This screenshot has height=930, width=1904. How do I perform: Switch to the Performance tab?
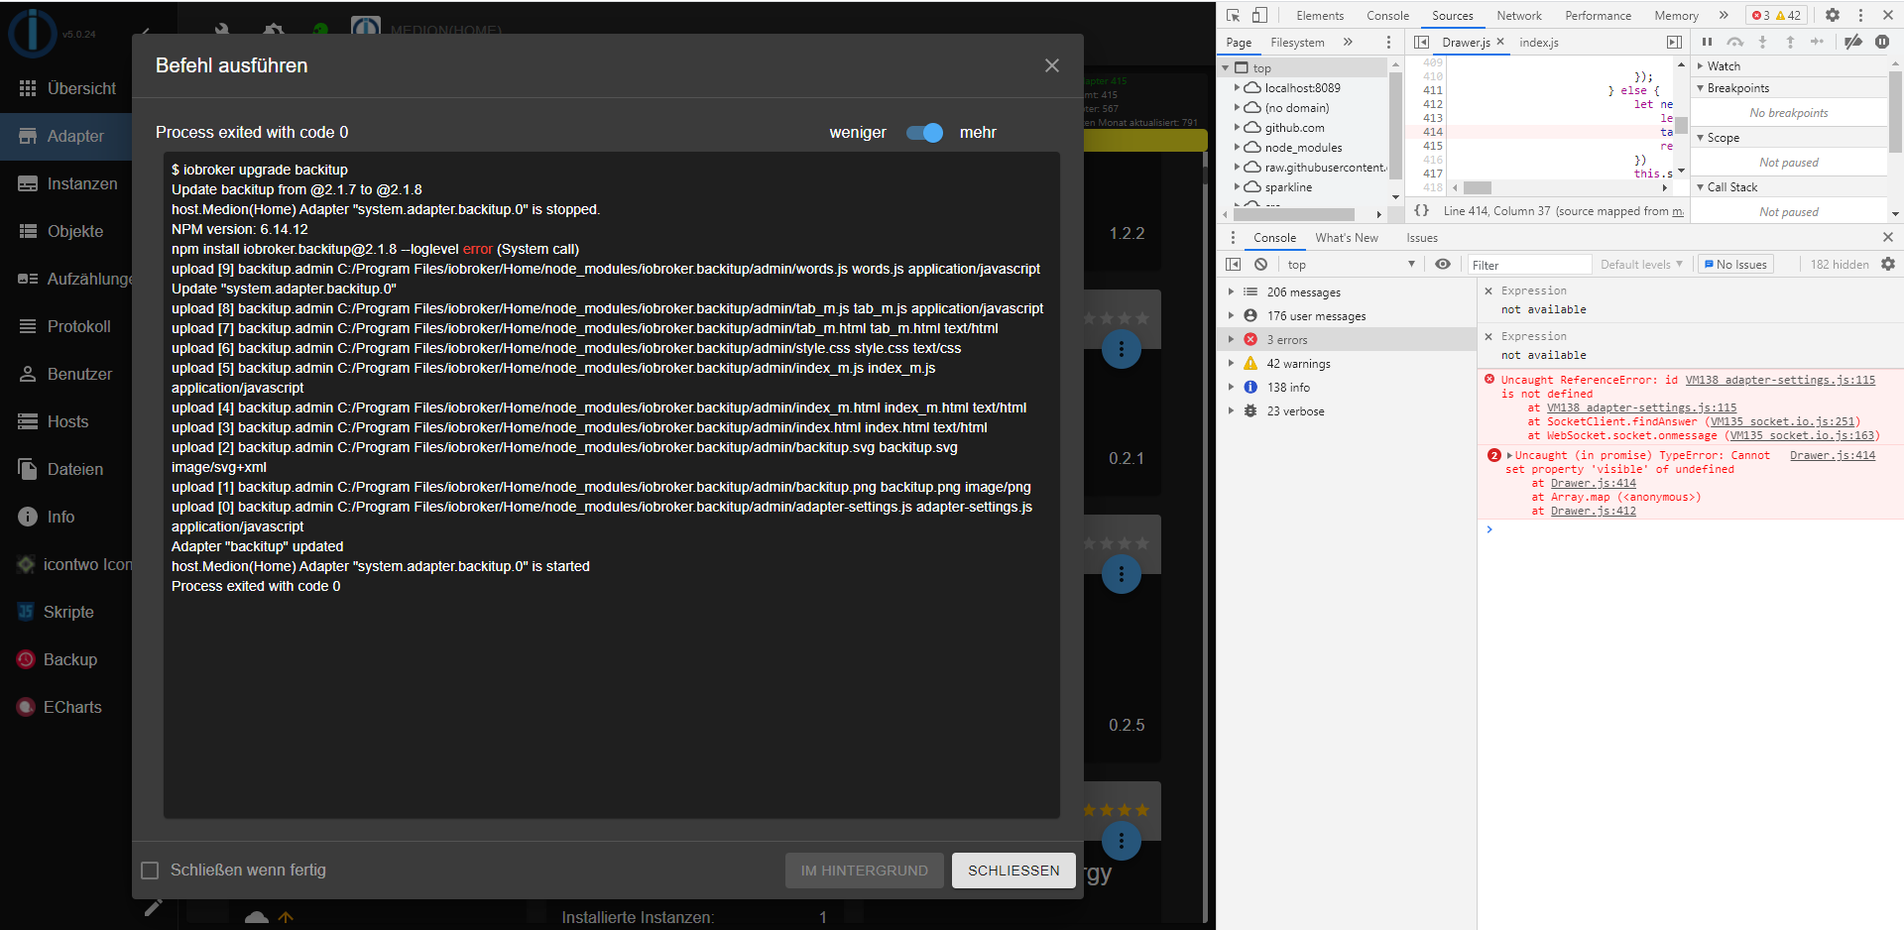click(x=1598, y=15)
